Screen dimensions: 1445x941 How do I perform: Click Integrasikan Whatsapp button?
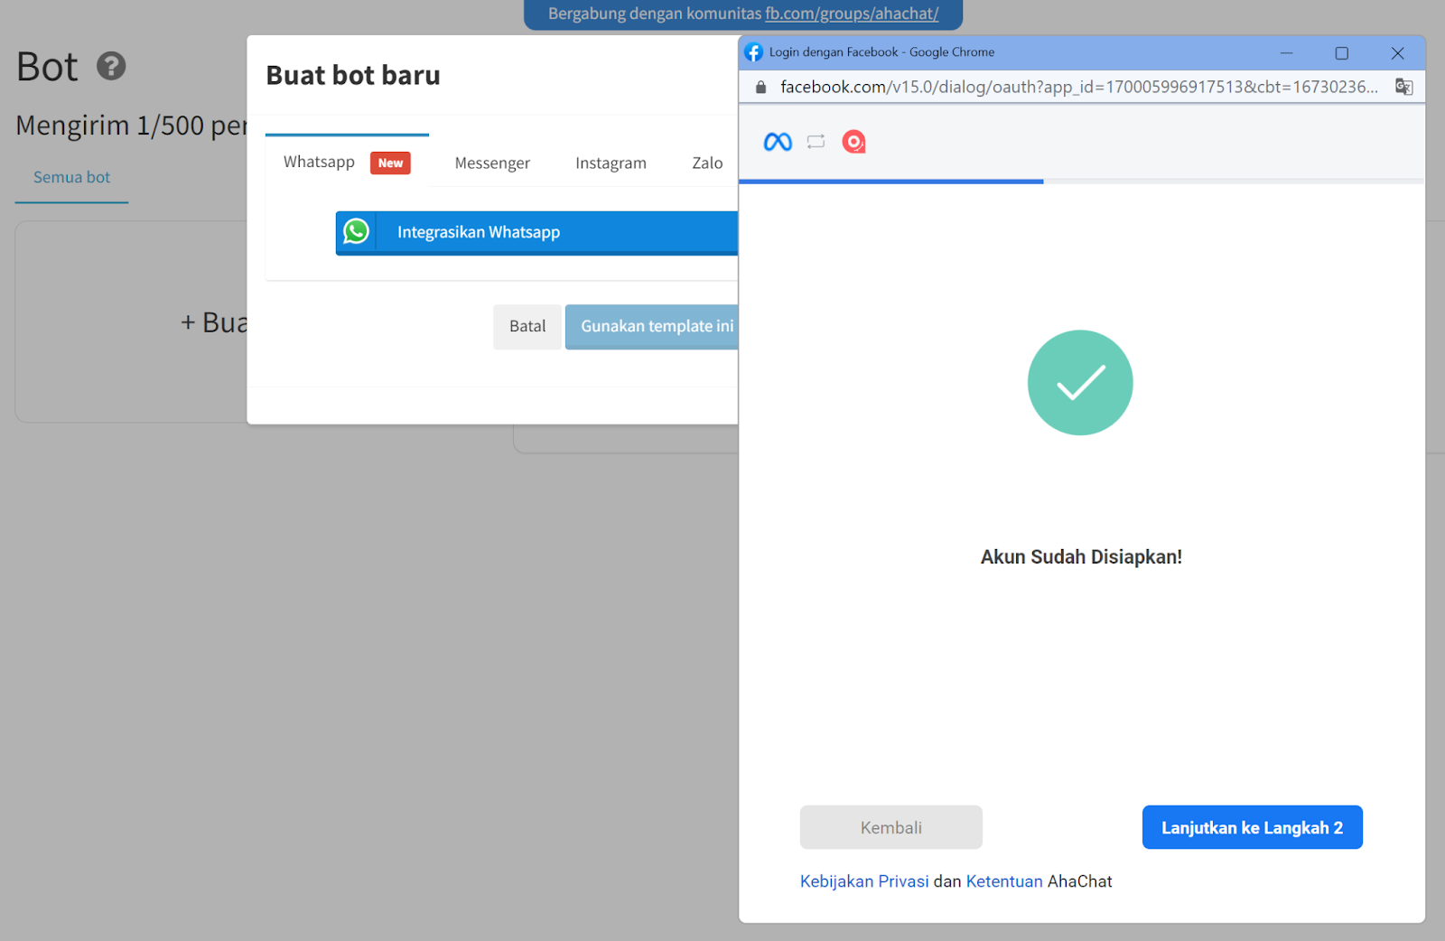pyautogui.click(x=536, y=233)
